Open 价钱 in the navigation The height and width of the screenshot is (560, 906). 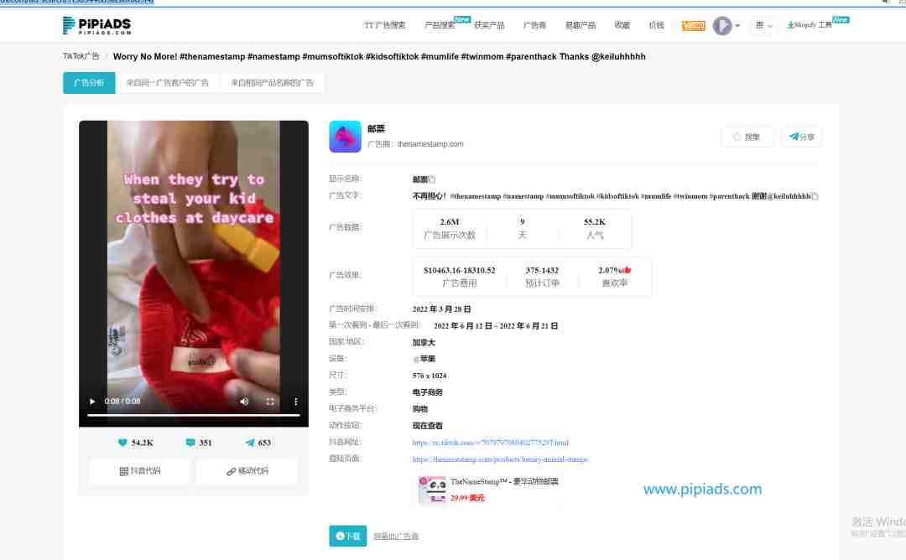(656, 25)
